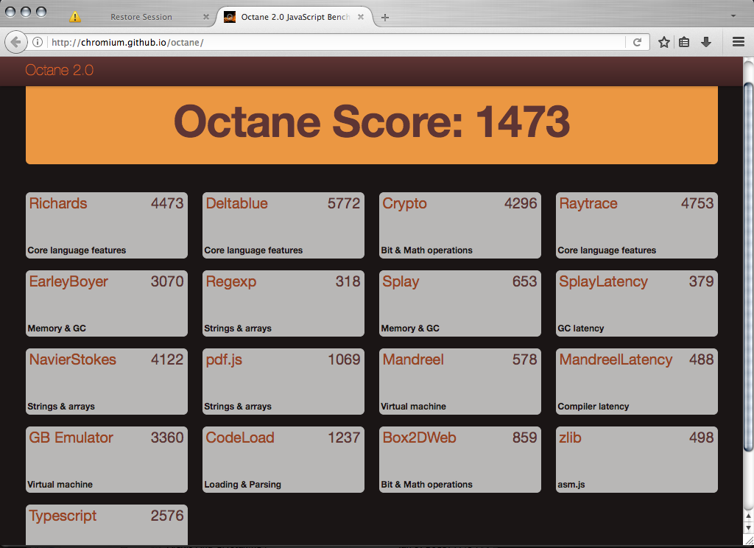Open the Deltablue benchmark link

[236, 203]
